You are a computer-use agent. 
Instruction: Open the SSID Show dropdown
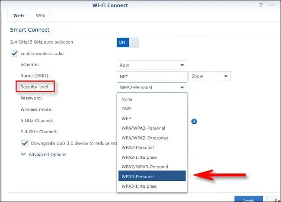coord(209,76)
